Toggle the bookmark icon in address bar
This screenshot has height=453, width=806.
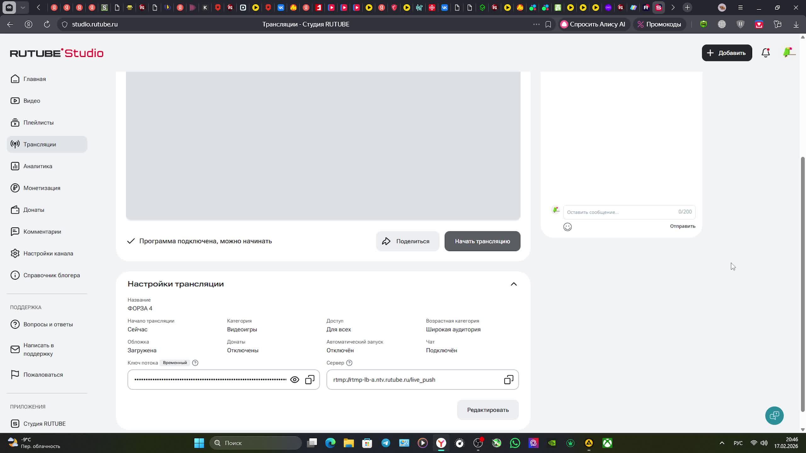click(548, 24)
